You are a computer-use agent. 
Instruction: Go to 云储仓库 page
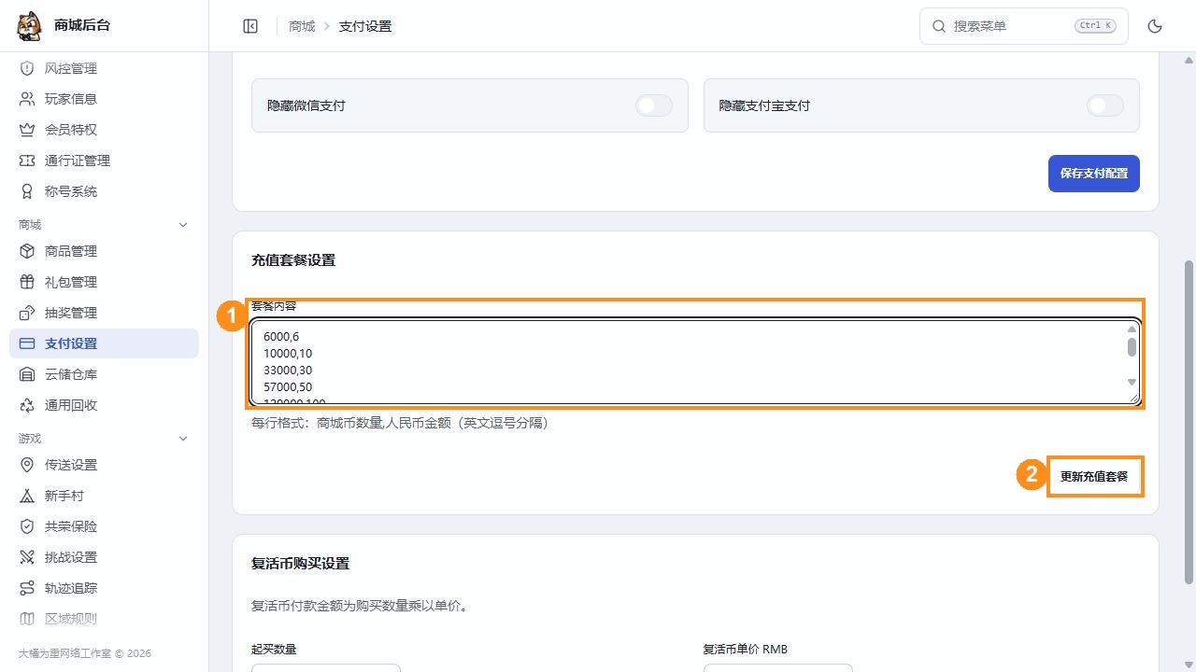coord(104,374)
